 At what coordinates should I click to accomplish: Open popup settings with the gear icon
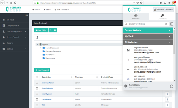tap(126, 86)
